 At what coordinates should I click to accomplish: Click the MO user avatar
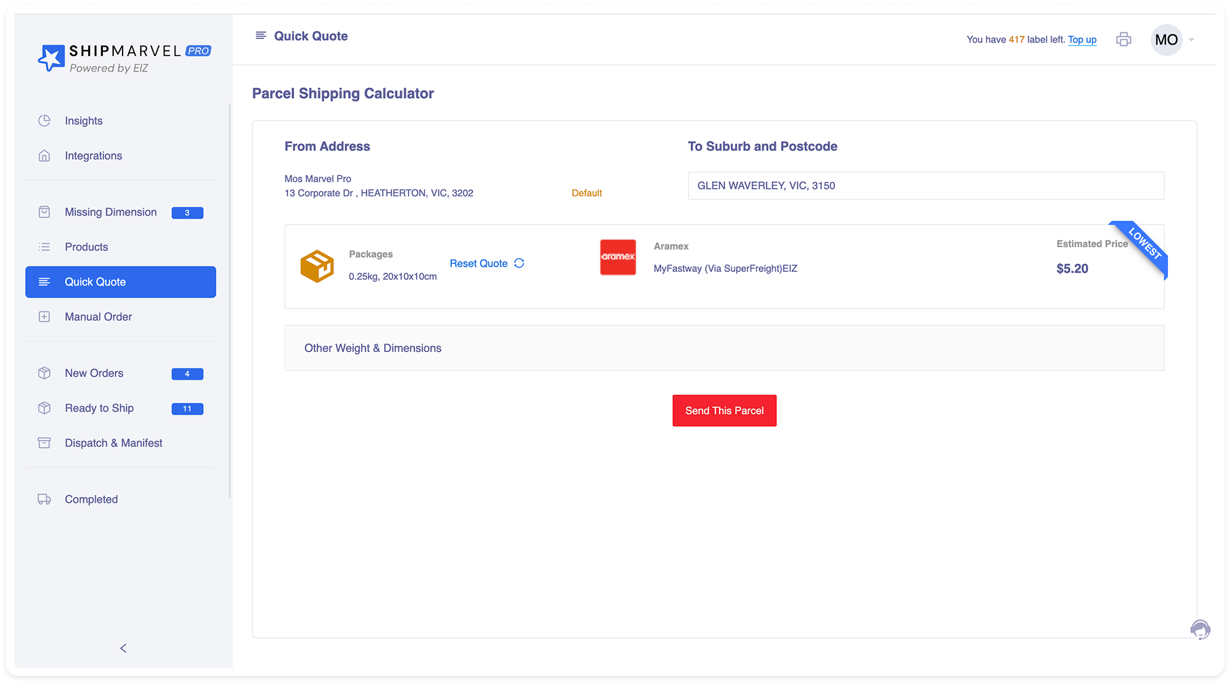tap(1166, 40)
